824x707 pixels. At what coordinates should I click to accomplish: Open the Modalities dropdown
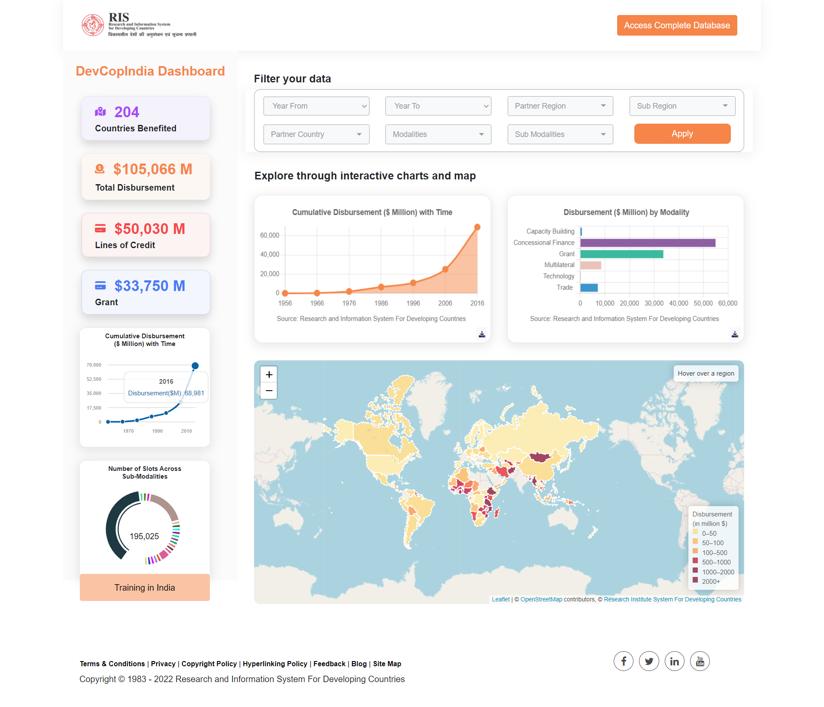pyautogui.click(x=438, y=134)
